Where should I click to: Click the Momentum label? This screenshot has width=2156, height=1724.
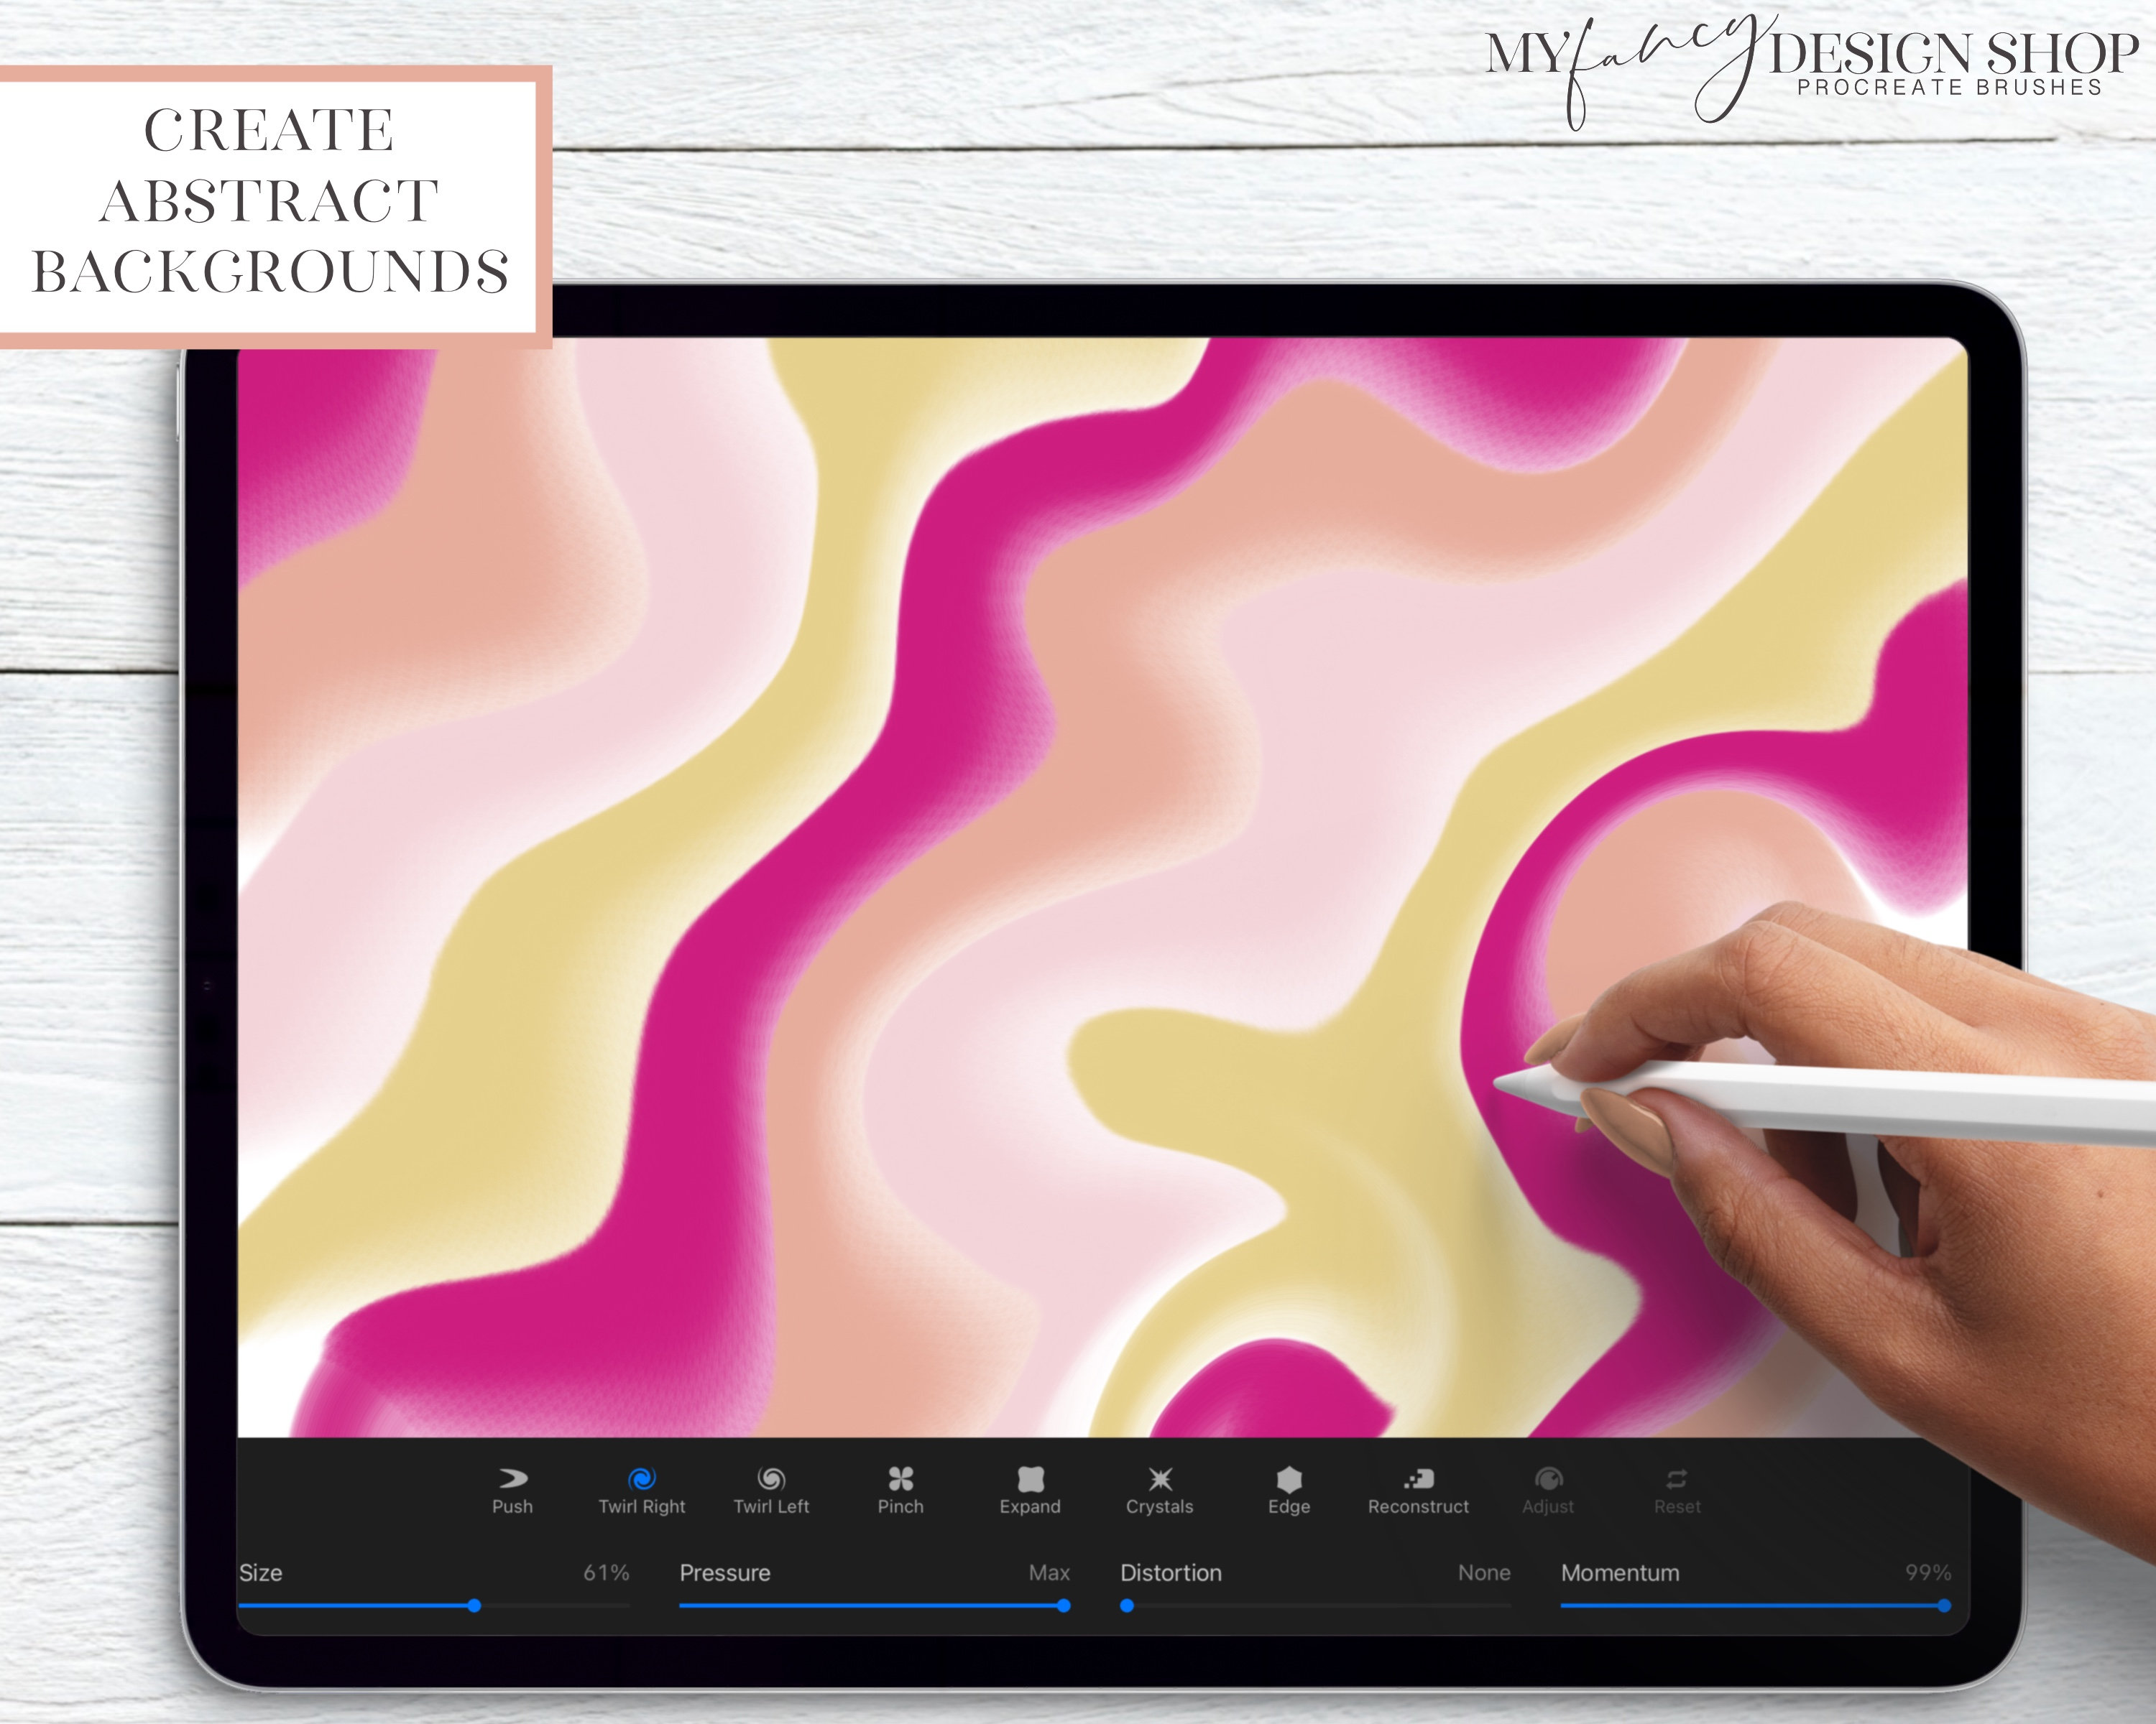pos(1620,1572)
